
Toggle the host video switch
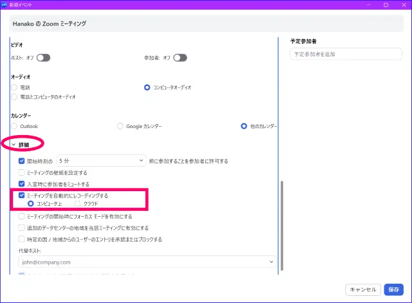(x=43, y=58)
